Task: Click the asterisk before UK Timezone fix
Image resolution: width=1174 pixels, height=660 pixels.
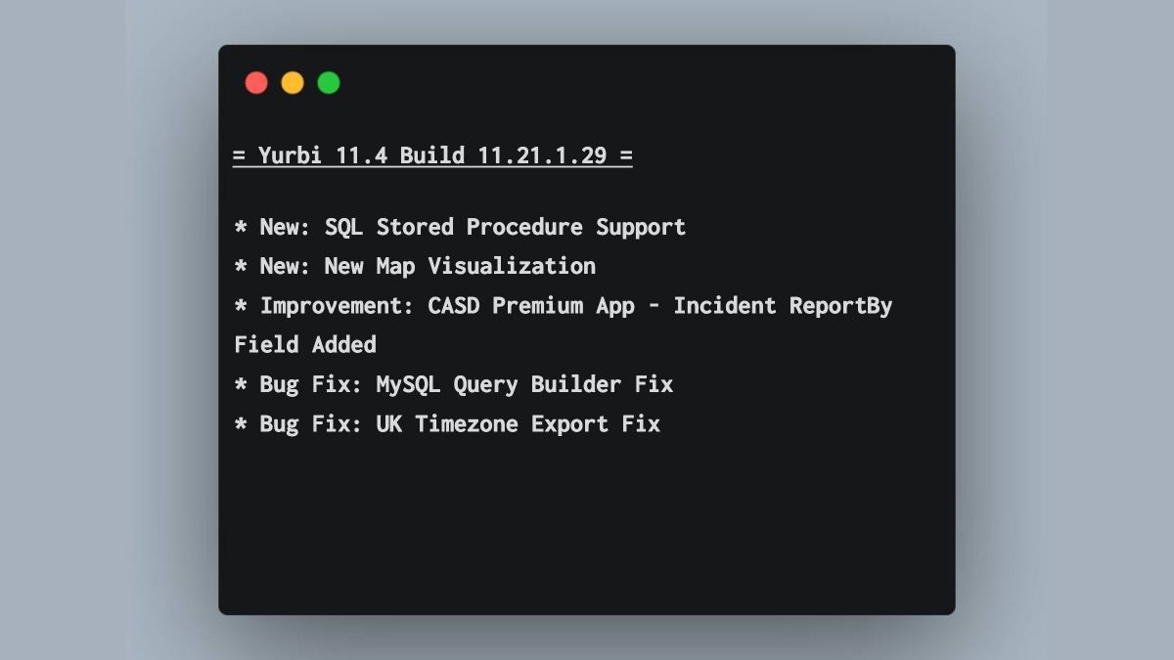Action: pyautogui.click(x=241, y=424)
